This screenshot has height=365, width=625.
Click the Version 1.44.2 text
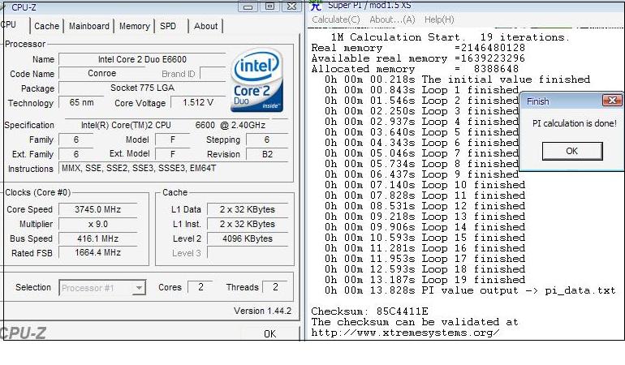(x=262, y=311)
